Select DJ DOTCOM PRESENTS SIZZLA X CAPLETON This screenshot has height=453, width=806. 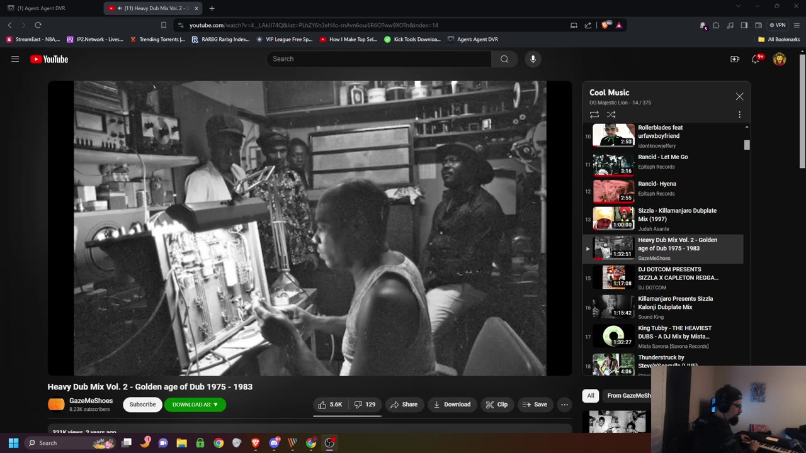(x=663, y=278)
